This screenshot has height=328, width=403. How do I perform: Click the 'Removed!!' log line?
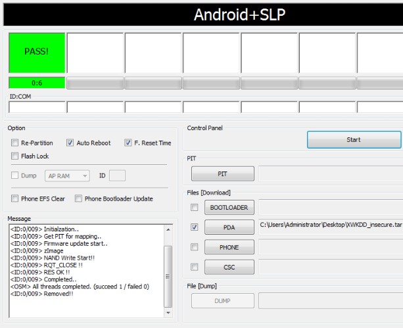[41, 294]
